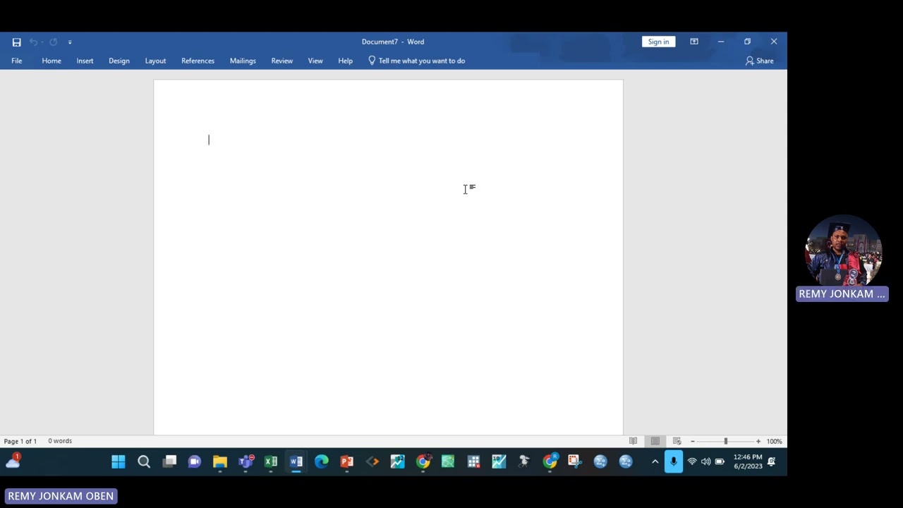The width and height of the screenshot is (903, 508).
Task: Open the Review ribbon tab
Action: pyautogui.click(x=282, y=61)
